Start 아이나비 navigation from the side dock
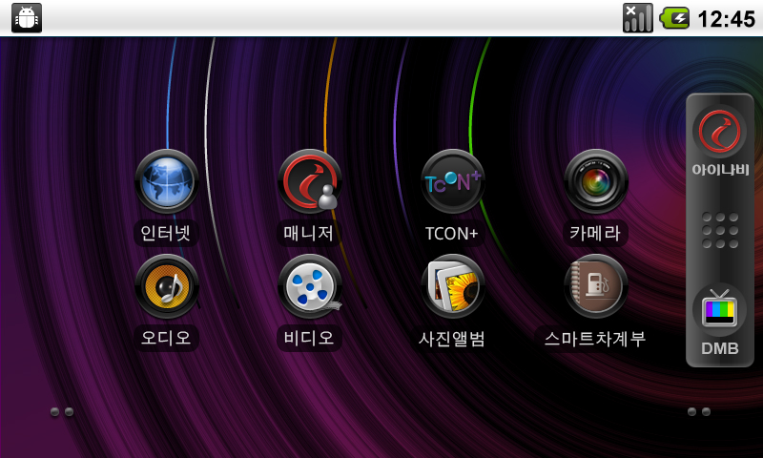Image resolution: width=763 pixels, height=458 pixels. click(720, 132)
